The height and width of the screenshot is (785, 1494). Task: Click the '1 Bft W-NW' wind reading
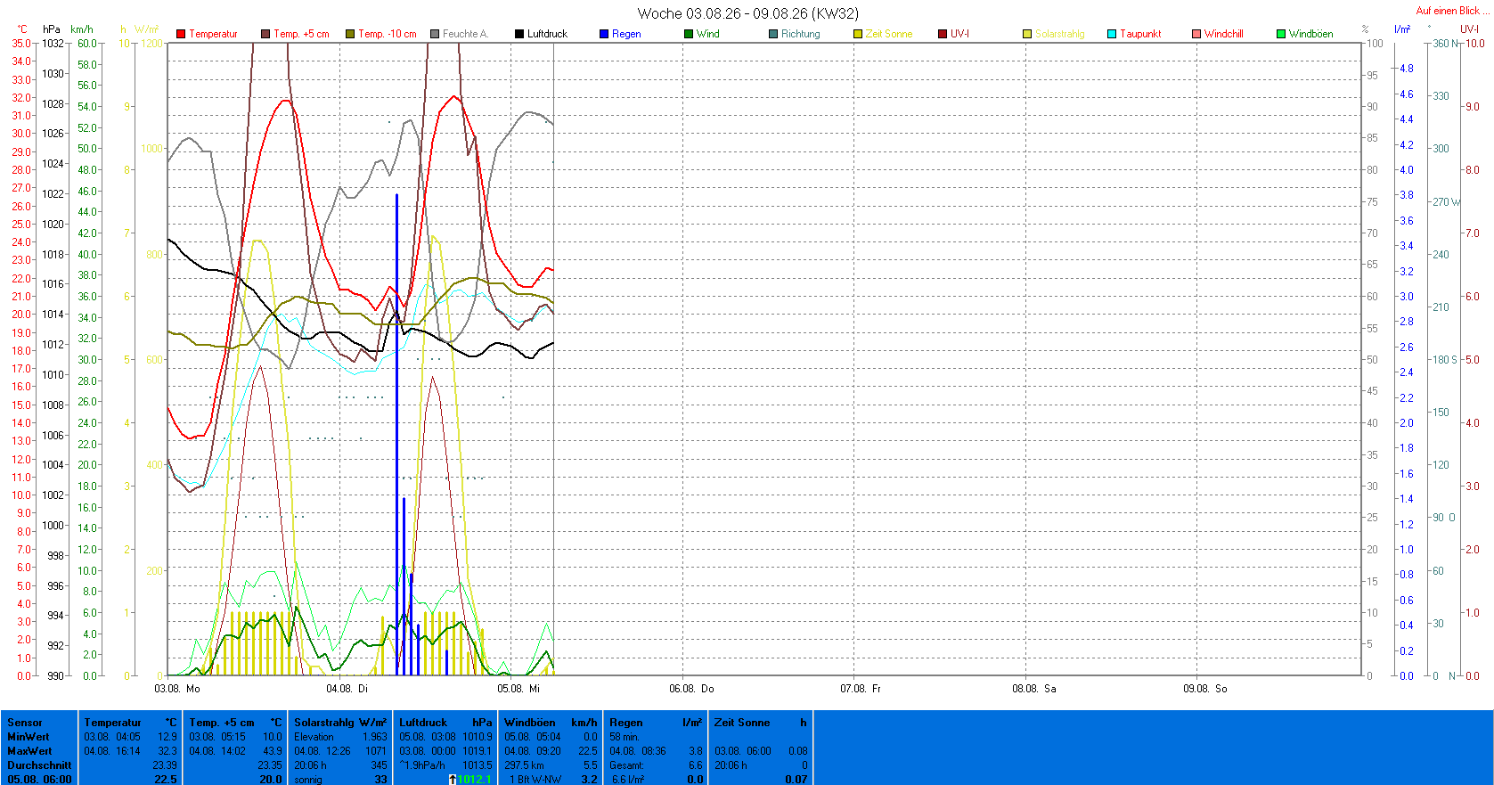pyautogui.click(x=535, y=780)
